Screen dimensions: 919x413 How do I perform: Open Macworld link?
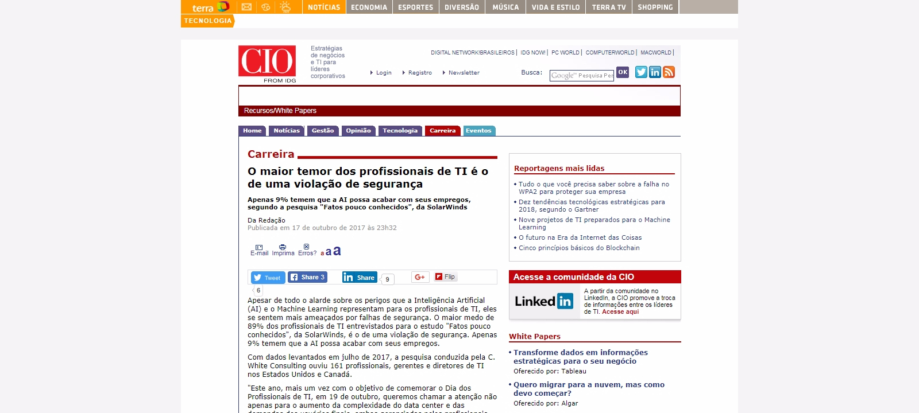tap(656, 53)
